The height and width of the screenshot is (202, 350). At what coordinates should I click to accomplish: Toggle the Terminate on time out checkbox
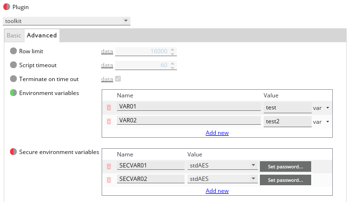(x=118, y=79)
